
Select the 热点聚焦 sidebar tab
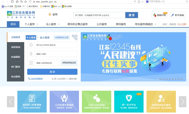(x=16, y=77)
